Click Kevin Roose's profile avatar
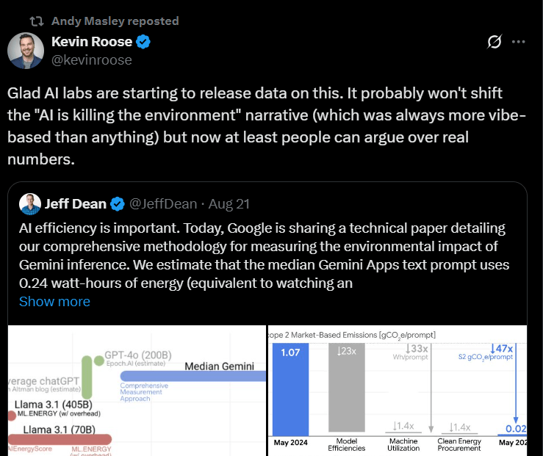 tap(25, 51)
